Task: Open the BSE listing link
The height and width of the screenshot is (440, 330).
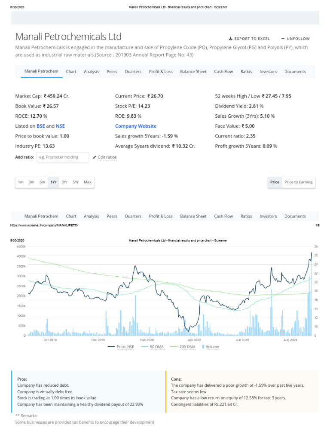Action: [x=40, y=126]
